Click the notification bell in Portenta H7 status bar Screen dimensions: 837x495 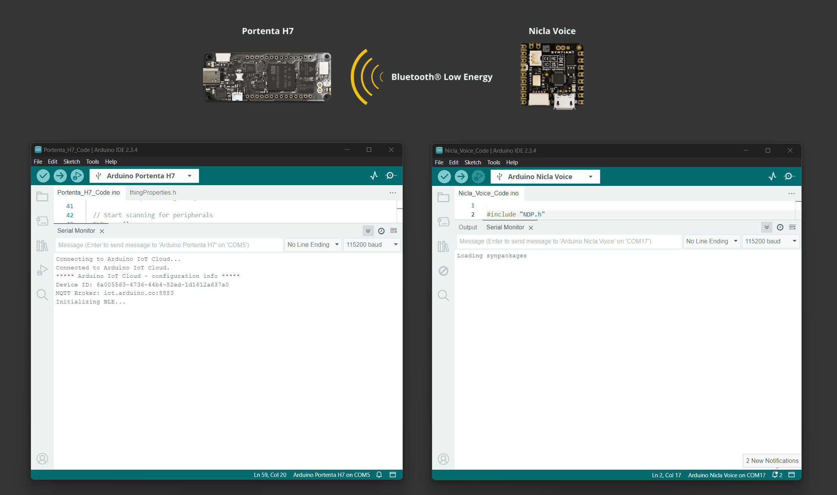tap(379, 475)
